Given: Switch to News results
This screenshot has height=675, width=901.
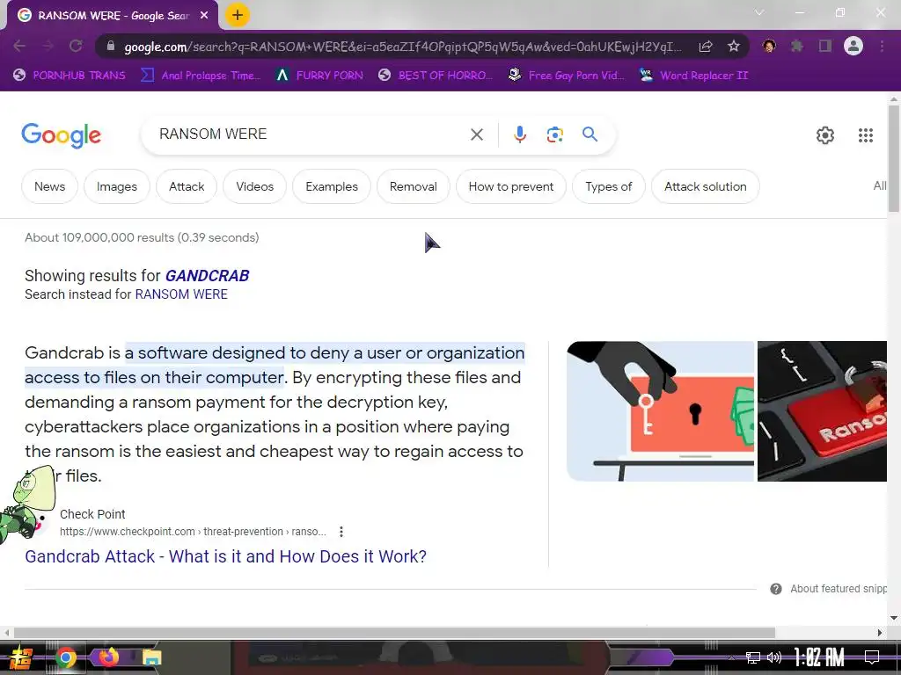Looking at the screenshot, I should 50,186.
